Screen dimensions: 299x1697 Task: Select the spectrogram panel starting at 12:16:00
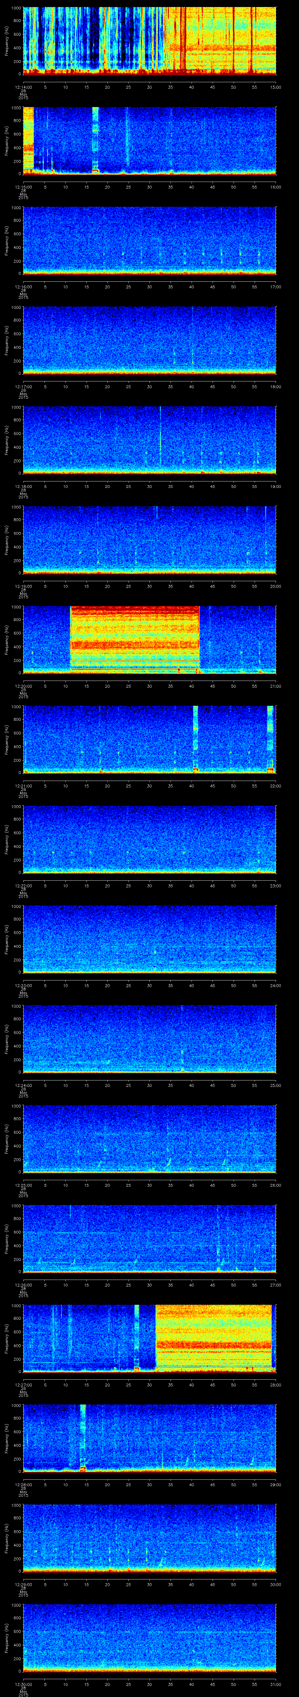click(150, 240)
